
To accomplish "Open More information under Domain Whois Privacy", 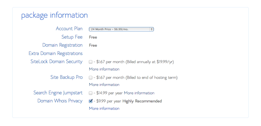I will point(104,108).
